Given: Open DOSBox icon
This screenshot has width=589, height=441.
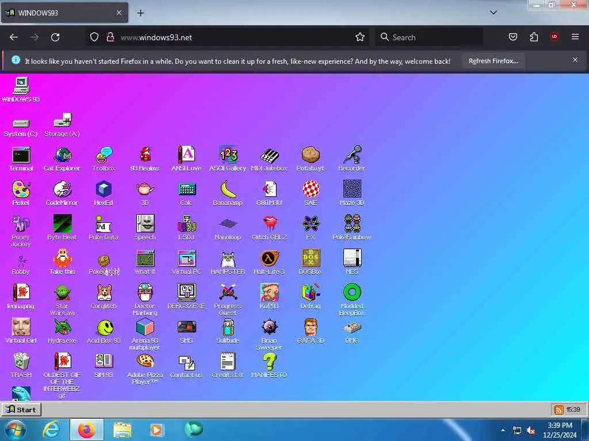Looking at the screenshot, I should (310, 262).
